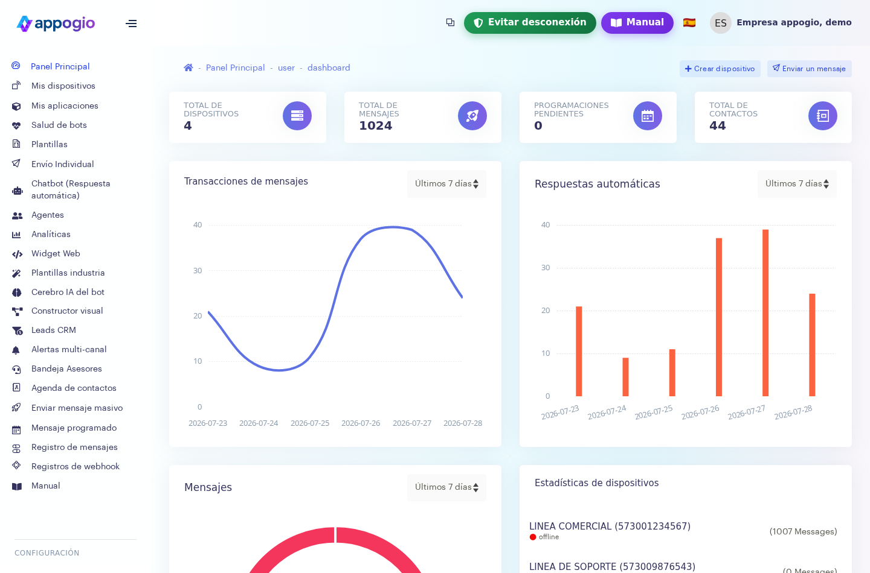870x573 pixels.
Task: Click the Total de Mensajes rocket icon
Action: pos(472,116)
